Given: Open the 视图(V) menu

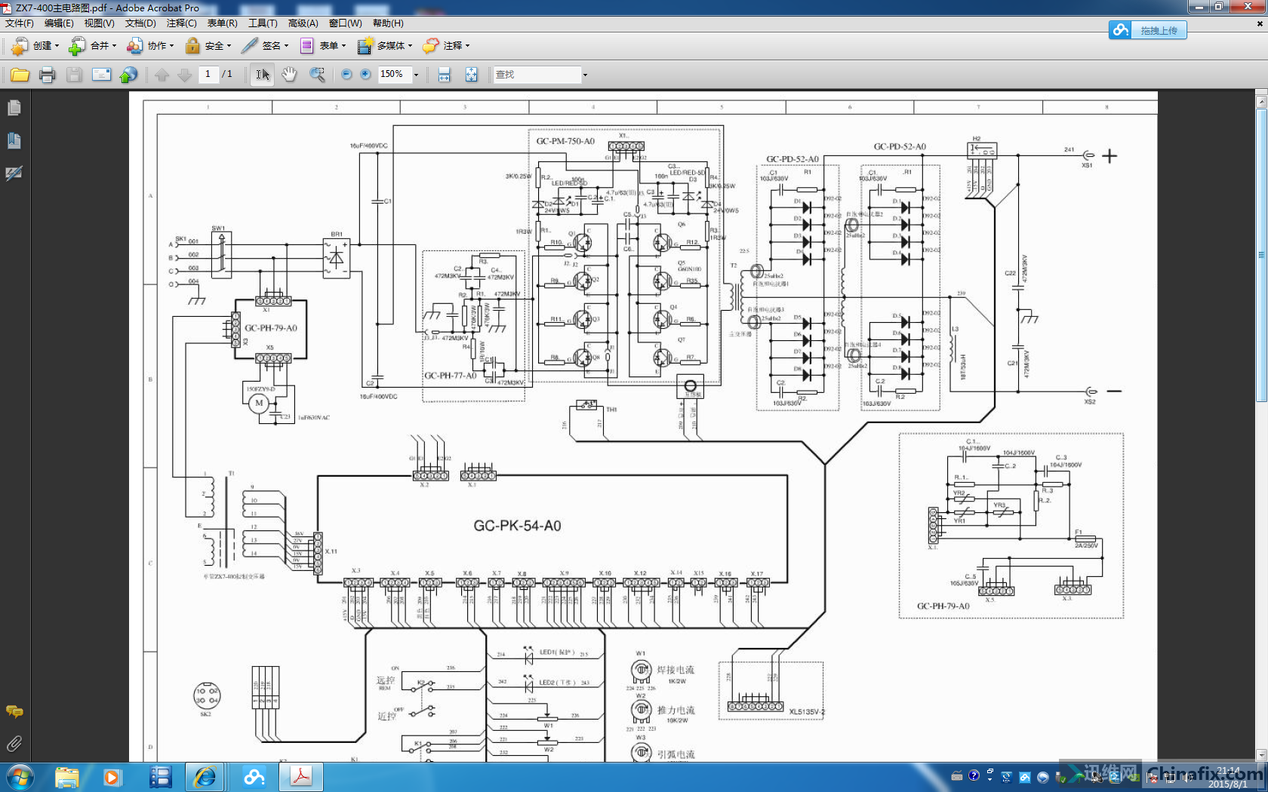Looking at the screenshot, I should click(x=99, y=23).
